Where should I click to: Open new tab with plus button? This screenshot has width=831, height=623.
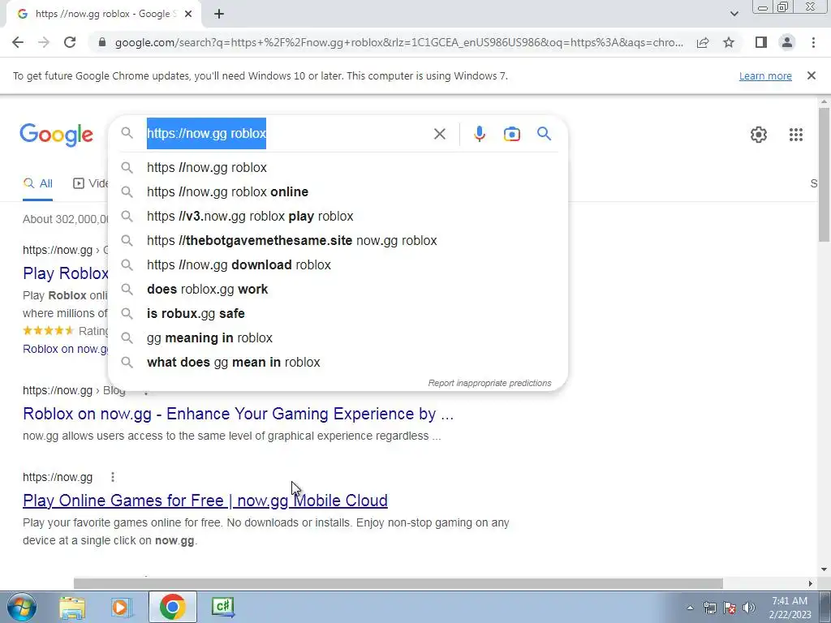(219, 15)
